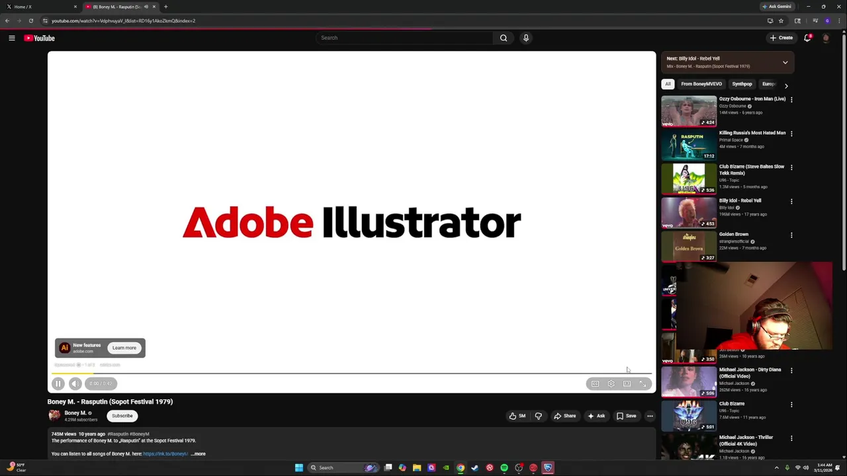Toggle closed captions on the player
This screenshot has width=847, height=476.
[595, 383]
